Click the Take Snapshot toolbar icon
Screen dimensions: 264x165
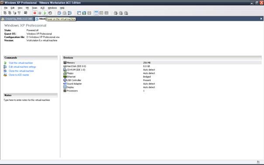coord(59,13)
